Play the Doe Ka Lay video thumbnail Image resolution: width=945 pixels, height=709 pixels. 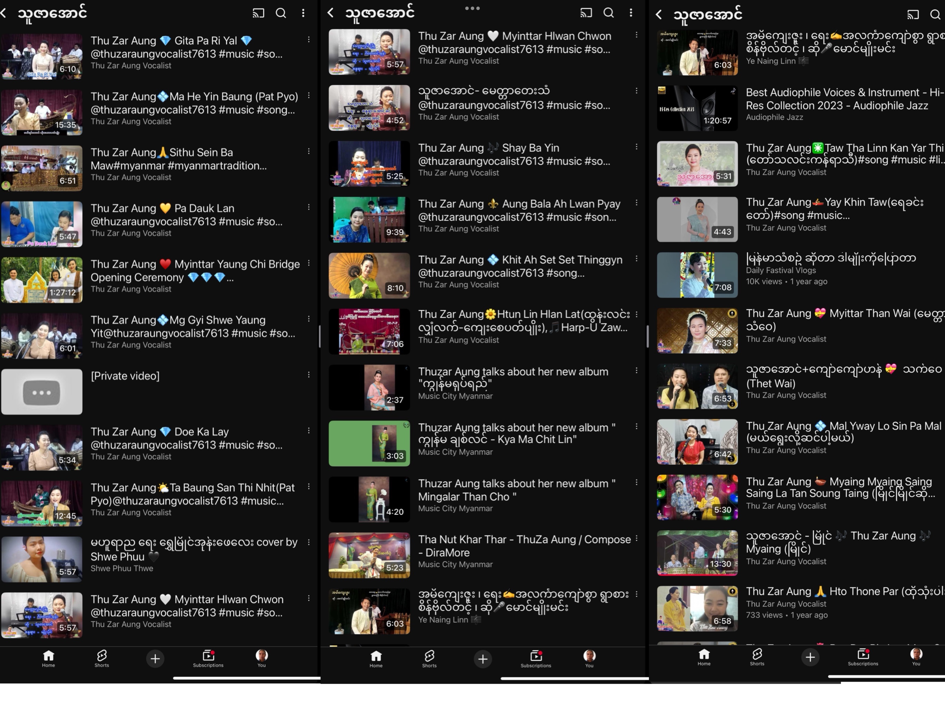click(x=42, y=447)
